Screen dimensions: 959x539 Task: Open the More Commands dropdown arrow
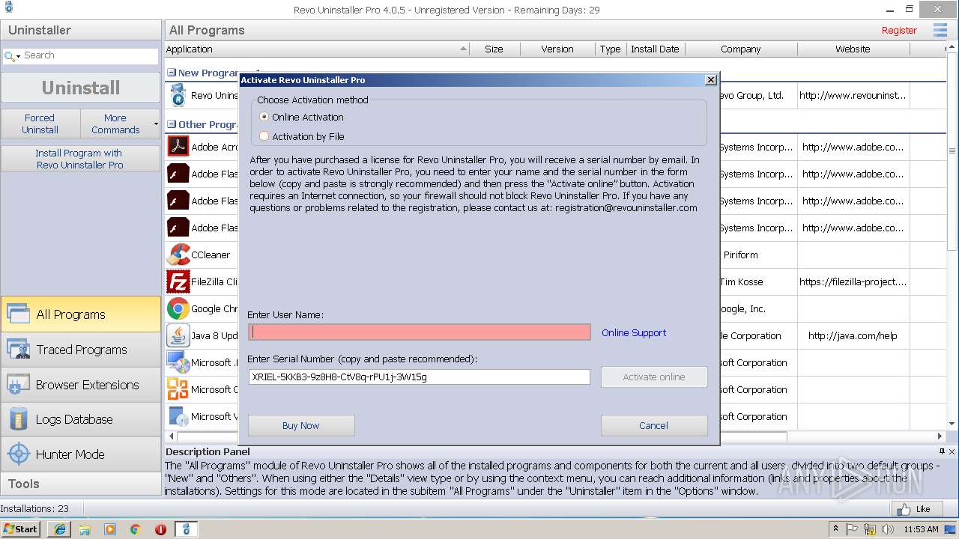pyautogui.click(x=156, y=124)
